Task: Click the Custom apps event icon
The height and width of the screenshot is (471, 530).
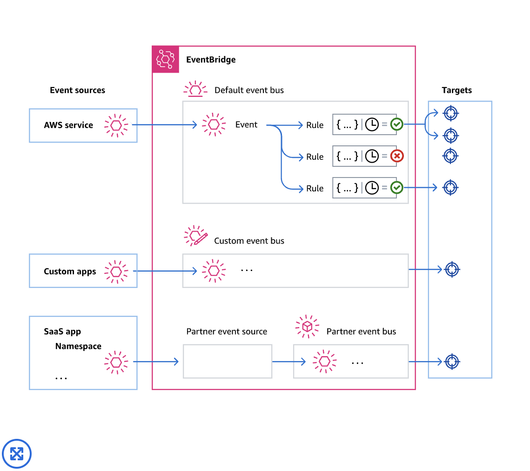Action: pyautogui.click(x=116, y=271)
